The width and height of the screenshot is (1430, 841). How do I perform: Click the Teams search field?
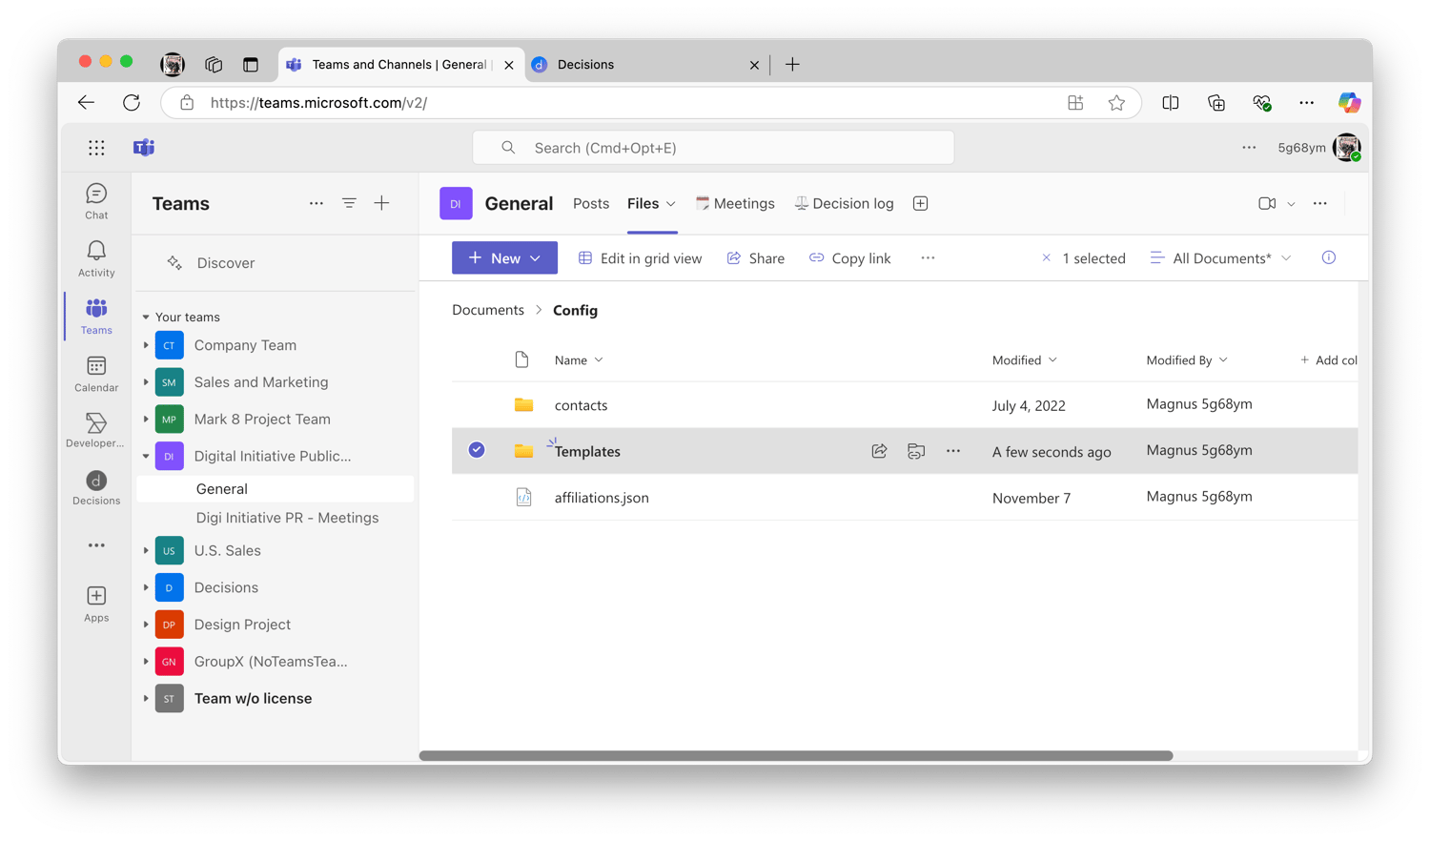point(713,147)
